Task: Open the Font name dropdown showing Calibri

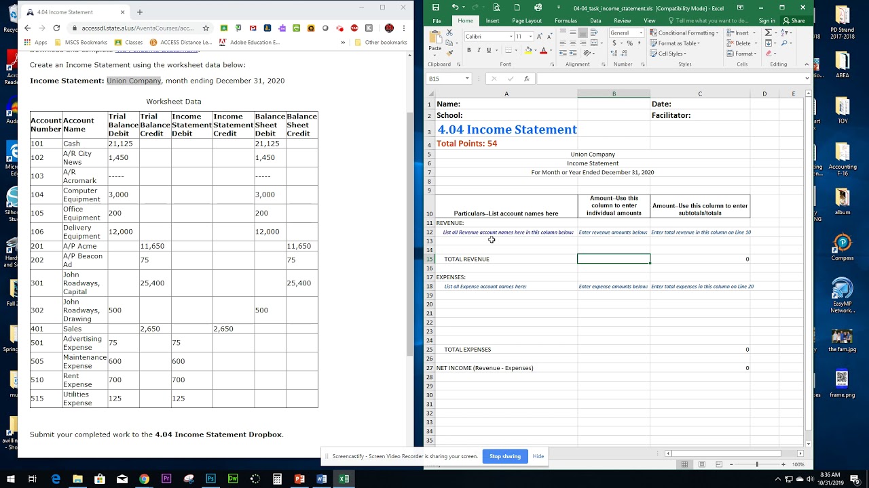Action: coord(511,37)
